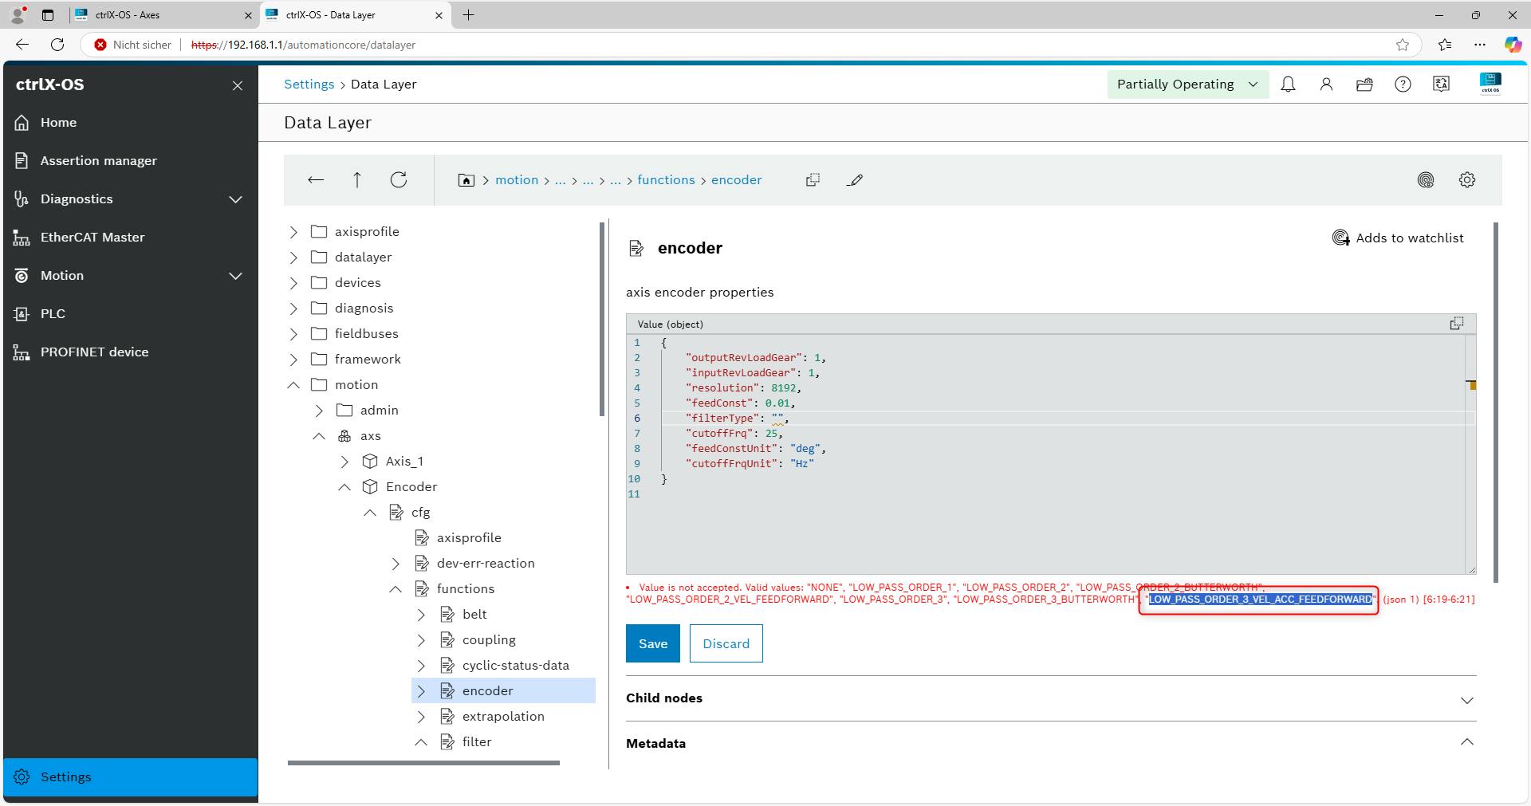Collapse the Metadata section

pos(1466,742)
